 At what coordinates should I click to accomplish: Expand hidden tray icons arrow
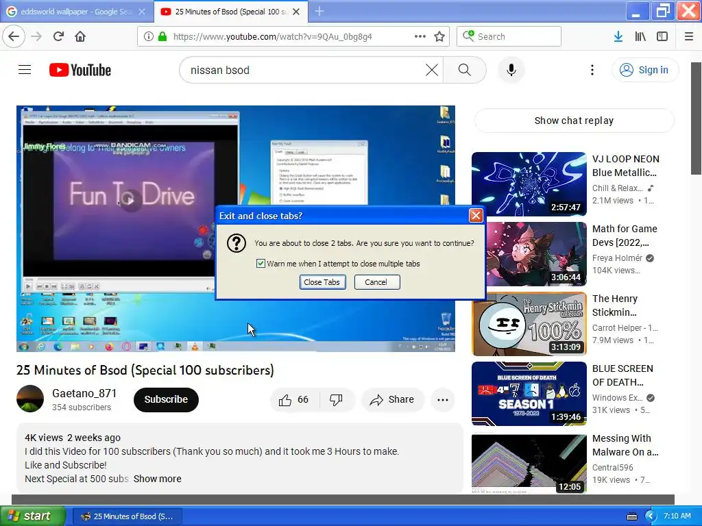(651, 516)
